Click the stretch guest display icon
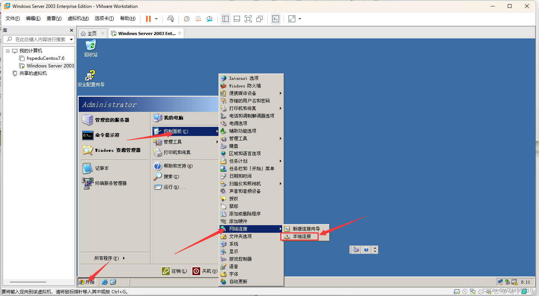Screen dimensions: 539x296 click(292, 18)
